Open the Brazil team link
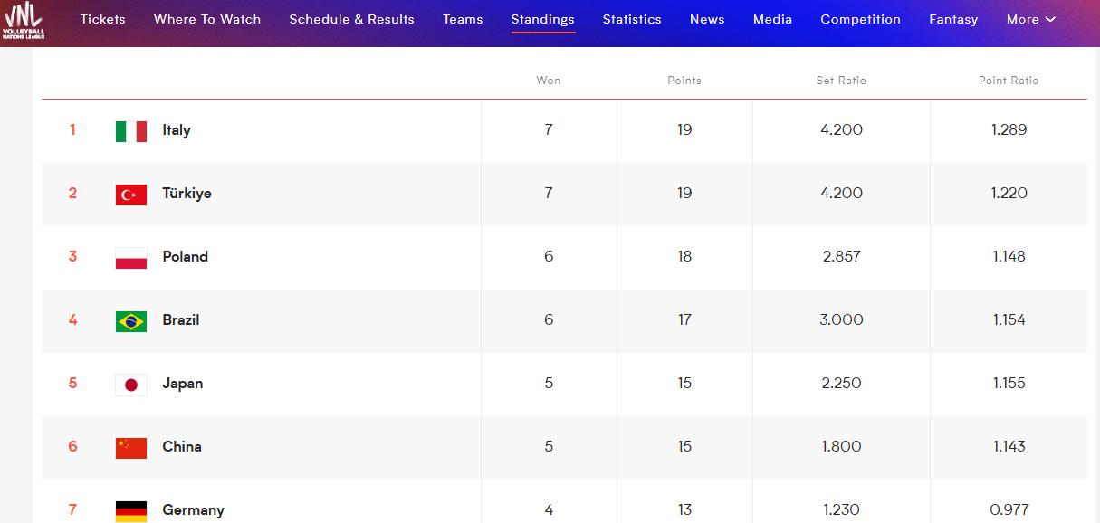 pyautogui.click(x=181, y=320)
